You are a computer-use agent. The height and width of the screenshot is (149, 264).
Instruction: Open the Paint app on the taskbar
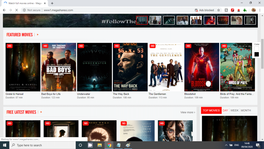coord(128,145)
